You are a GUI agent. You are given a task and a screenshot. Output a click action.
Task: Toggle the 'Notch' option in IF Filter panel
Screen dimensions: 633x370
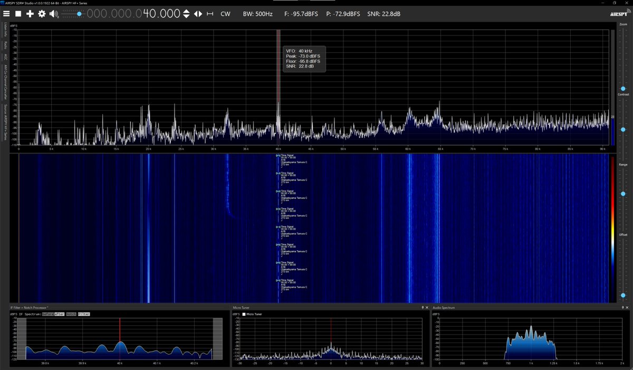(71, 314)
